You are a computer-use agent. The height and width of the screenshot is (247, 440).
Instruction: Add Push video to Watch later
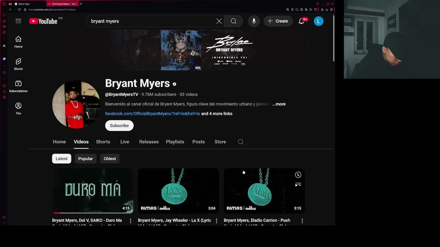pos(298,175)
